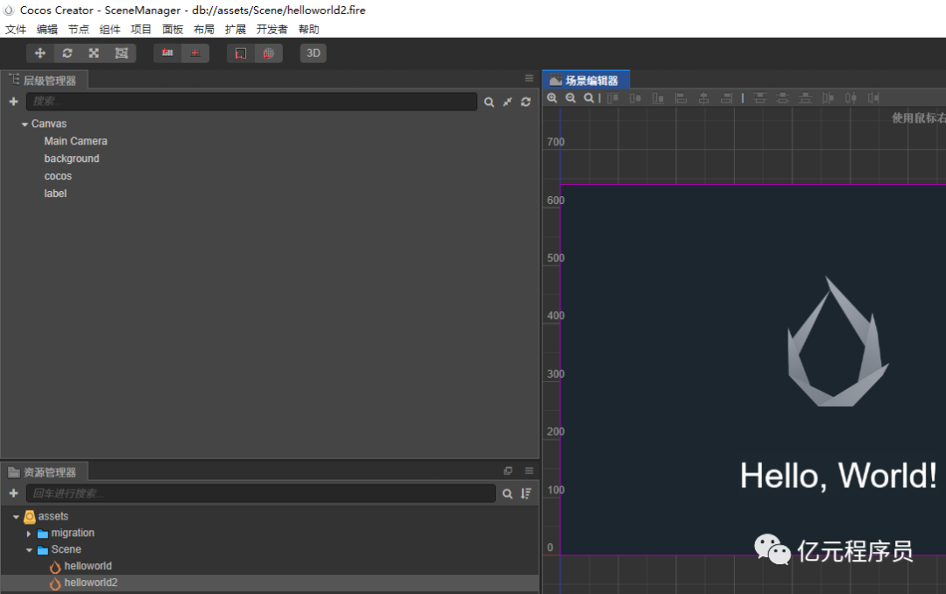Open the 编辑 menu
Screen dimensions: 946x594
click(x=47, y=29)
